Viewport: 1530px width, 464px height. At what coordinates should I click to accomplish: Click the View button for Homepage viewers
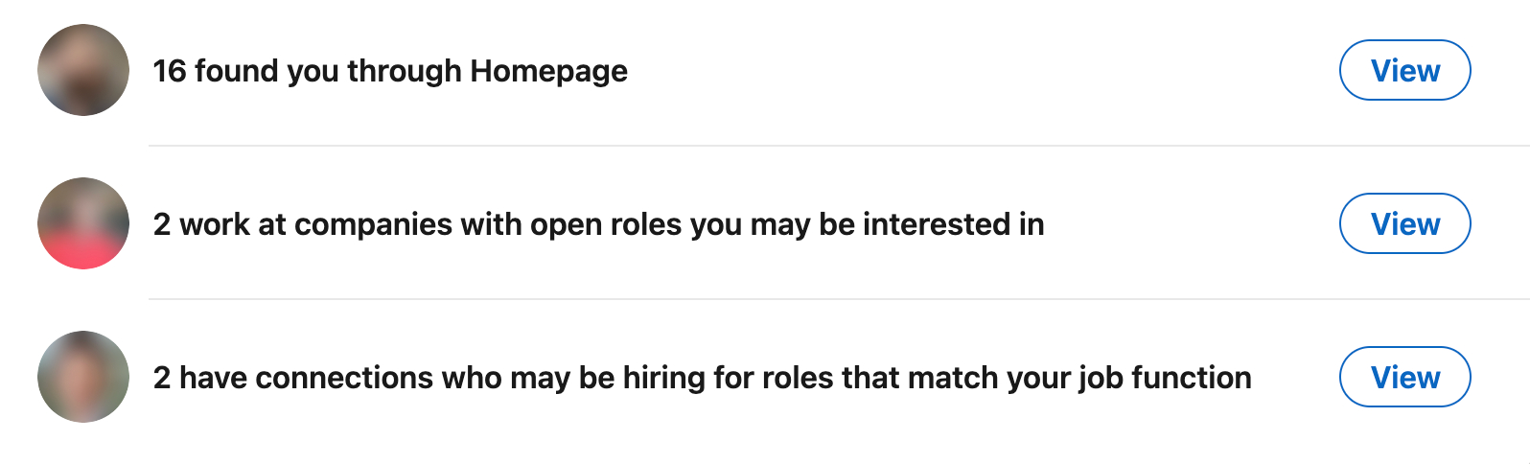tap(1404, 70)
